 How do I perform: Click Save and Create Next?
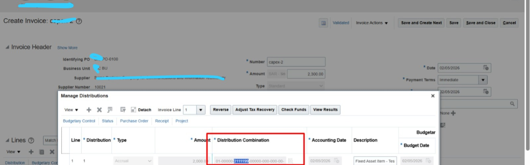(x=421, y=23)
